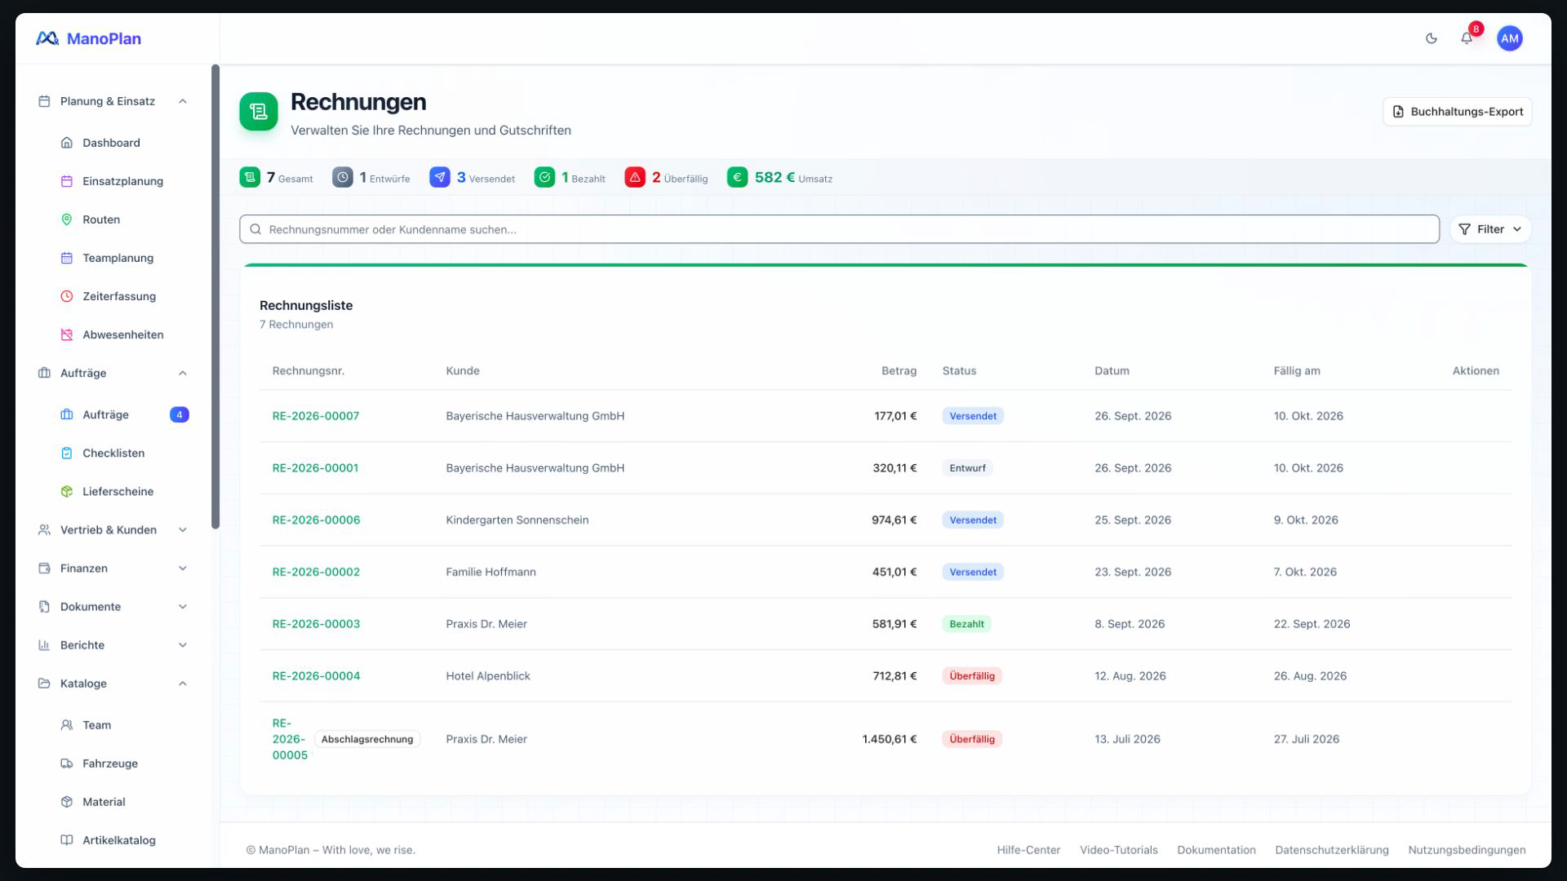Click the Umsatz euro icon
Screen dimensions: 1567x881
(x=738, y=177)
